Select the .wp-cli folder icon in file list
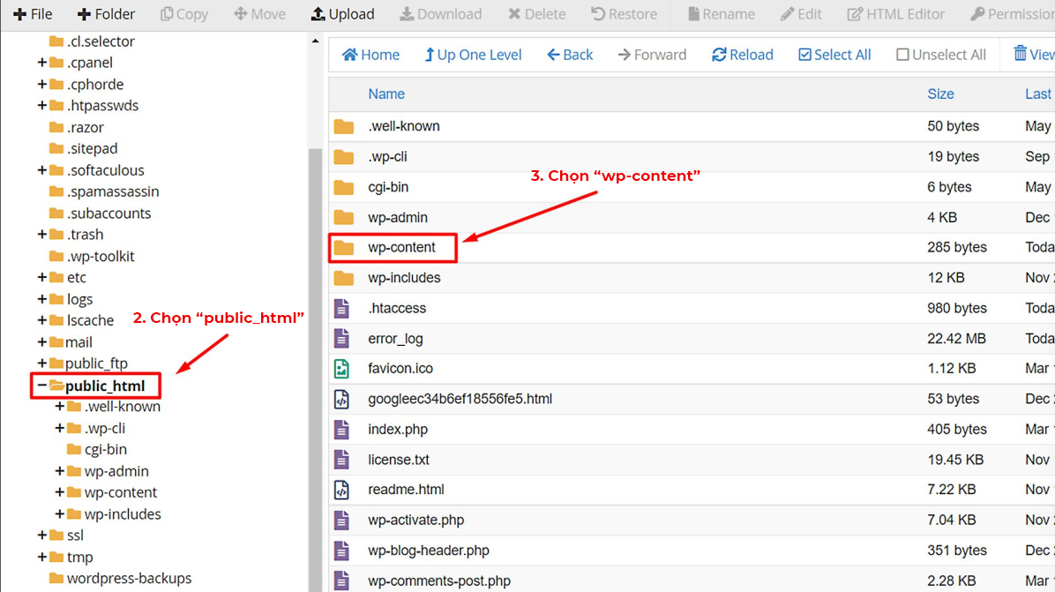Screen dimensions: 1055x592 pos(344,157)
